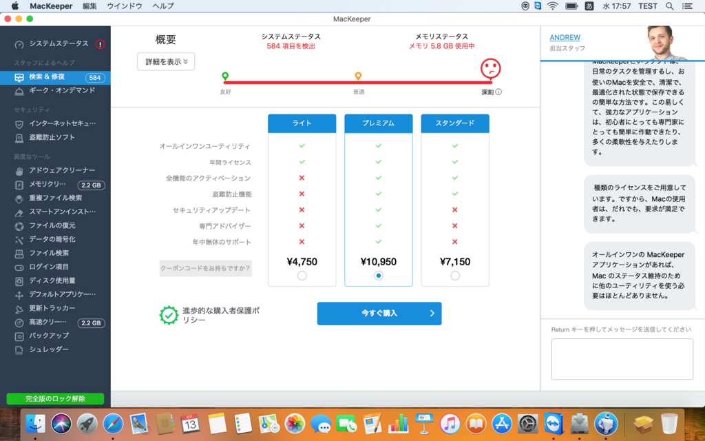
Task: Click the プレミアム plan header
Action: click(379, 123)
